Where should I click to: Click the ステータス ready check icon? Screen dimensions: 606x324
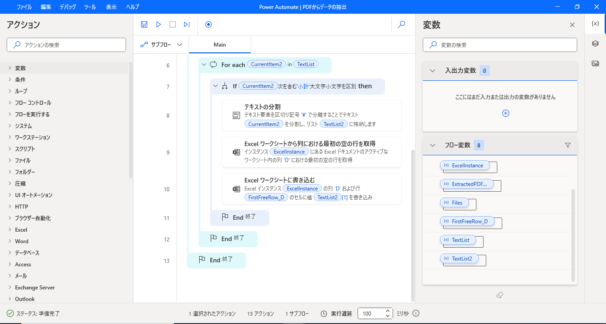coord(10,313)
